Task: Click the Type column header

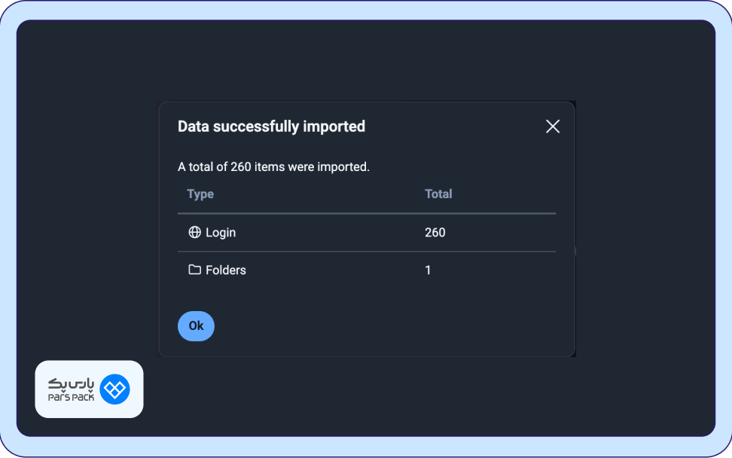Action: (200, 194)
